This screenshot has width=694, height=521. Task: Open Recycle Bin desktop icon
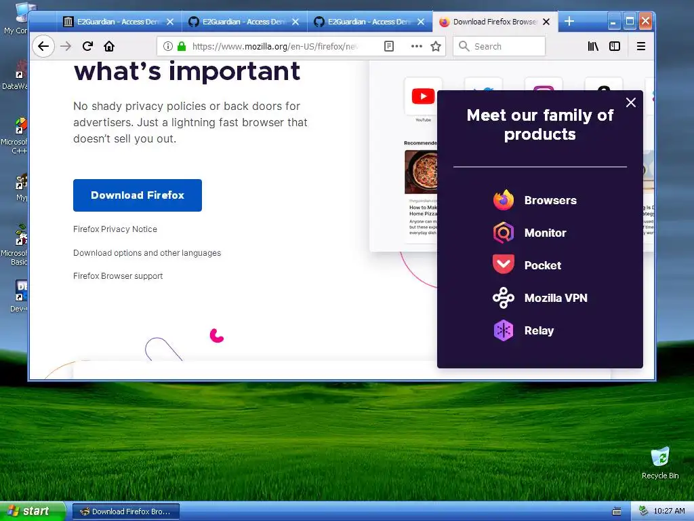(660, 463)
